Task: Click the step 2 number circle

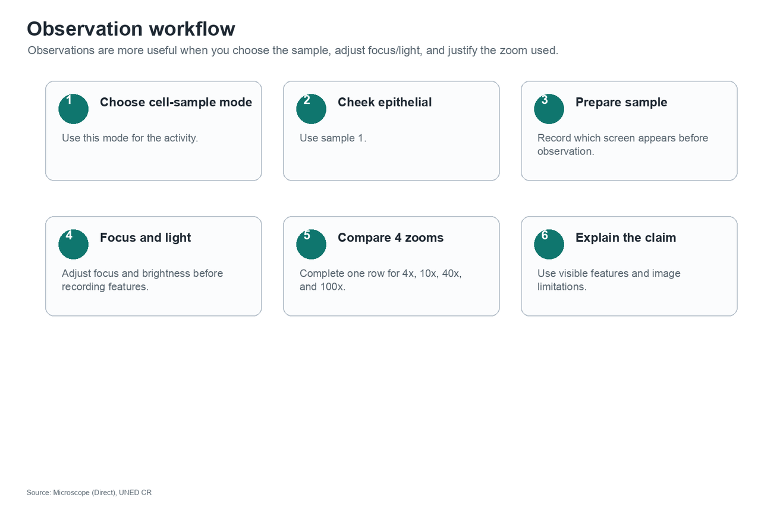Action: click(312, 109)
